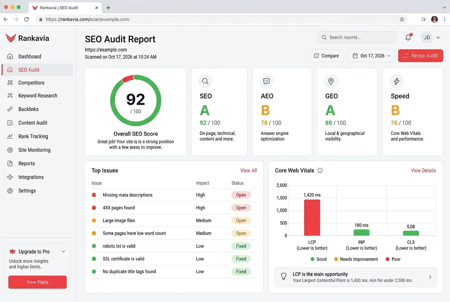Open the notifications bell

(408, 37)
